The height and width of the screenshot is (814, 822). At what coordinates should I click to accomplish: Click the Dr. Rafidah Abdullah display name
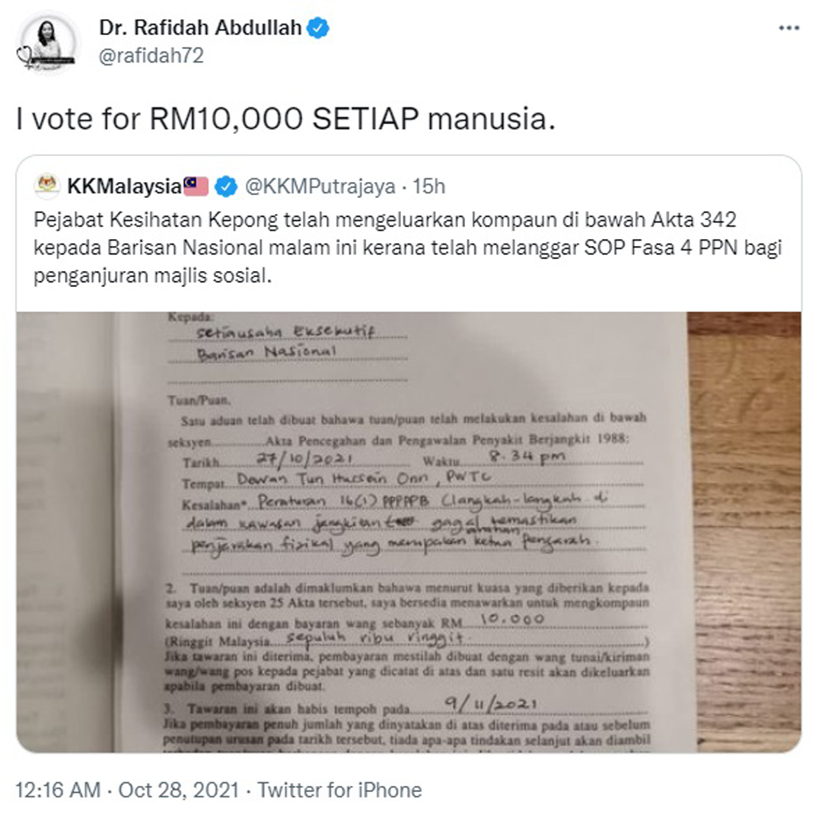200,27
